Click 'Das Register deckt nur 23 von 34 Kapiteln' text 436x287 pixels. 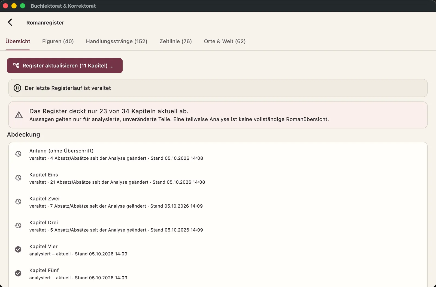pos(109,111)
